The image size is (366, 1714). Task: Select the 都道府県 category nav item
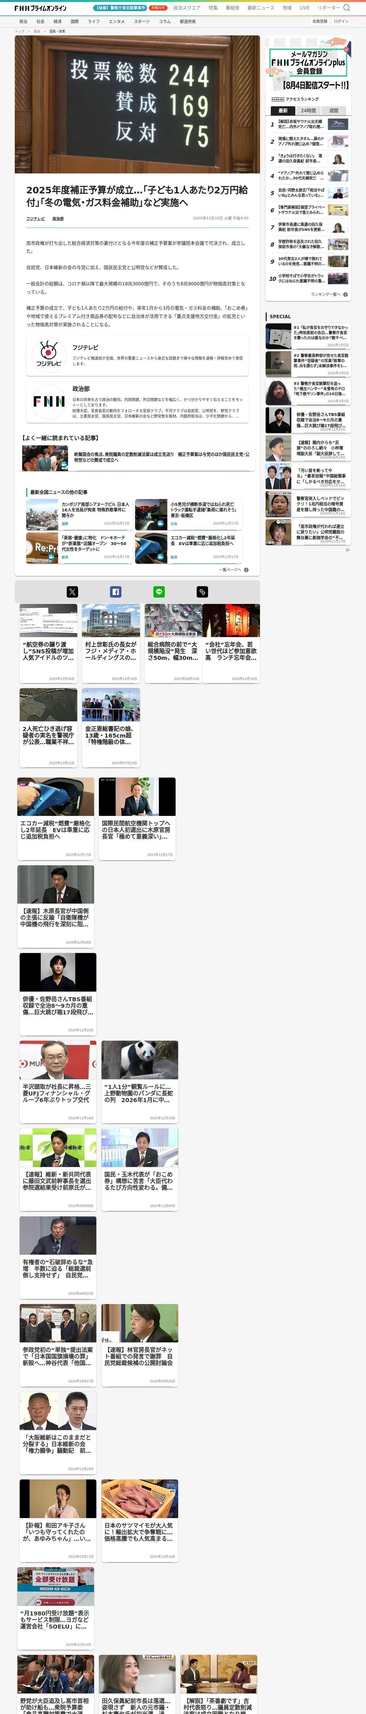pyautogui.click(x=187, y=21)
